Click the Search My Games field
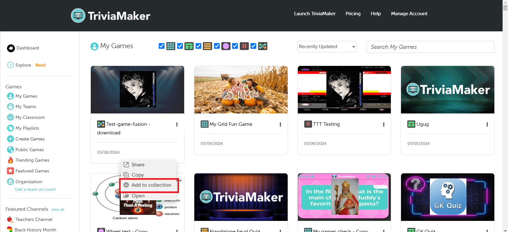This screenshot has width=508, height=232. 430,47
